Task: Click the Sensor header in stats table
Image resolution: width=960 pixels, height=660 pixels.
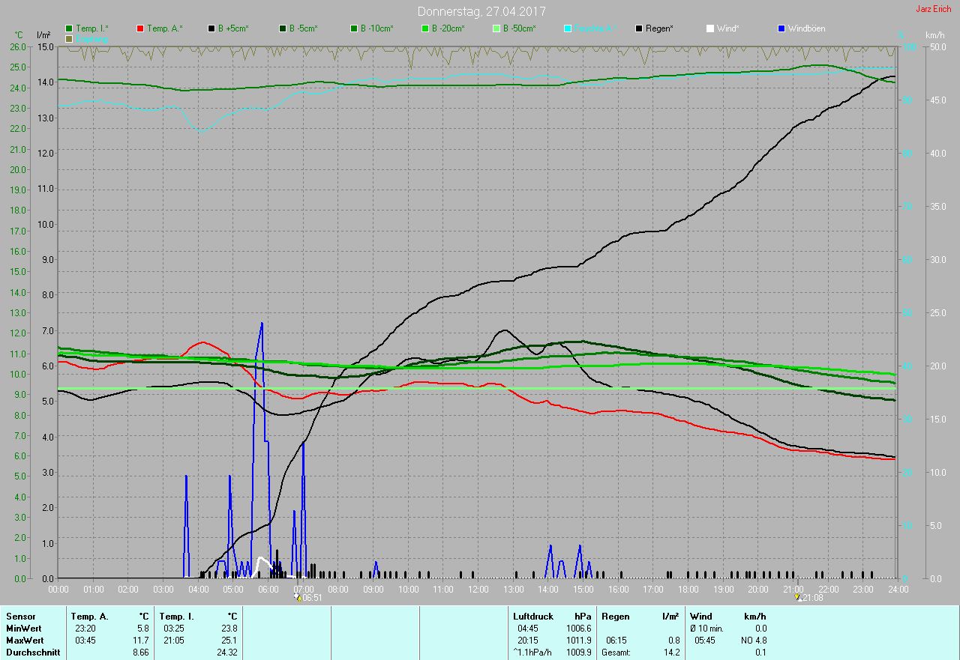Action: pos(20,616)
